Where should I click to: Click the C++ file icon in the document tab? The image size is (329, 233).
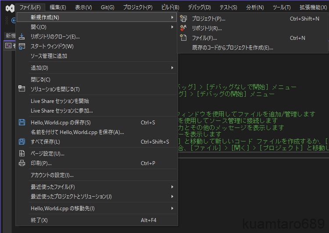[x=8, y=46]
